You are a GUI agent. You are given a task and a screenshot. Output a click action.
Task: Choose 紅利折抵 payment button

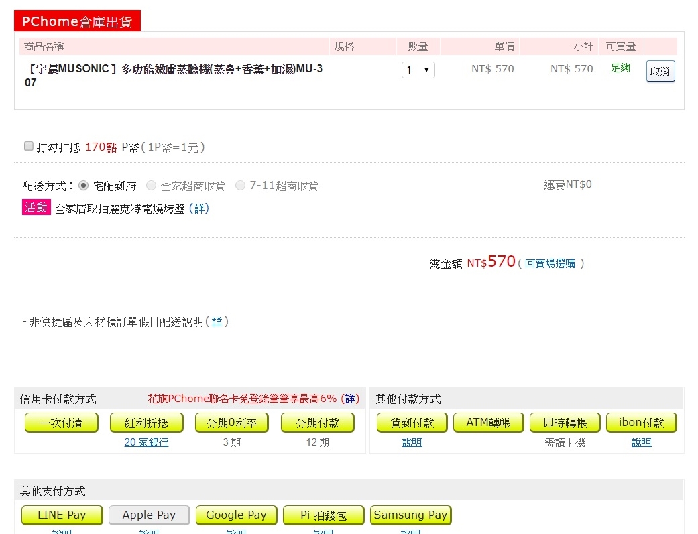tap(146, 423)
